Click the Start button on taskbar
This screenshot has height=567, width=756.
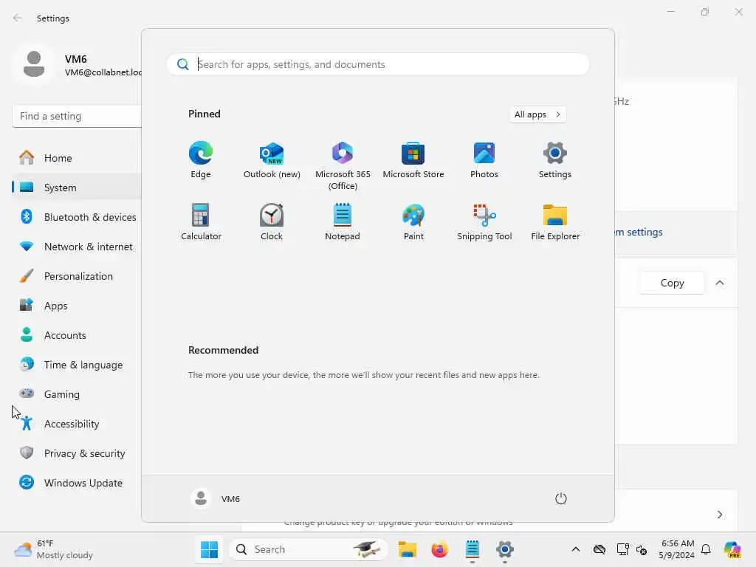209,549
